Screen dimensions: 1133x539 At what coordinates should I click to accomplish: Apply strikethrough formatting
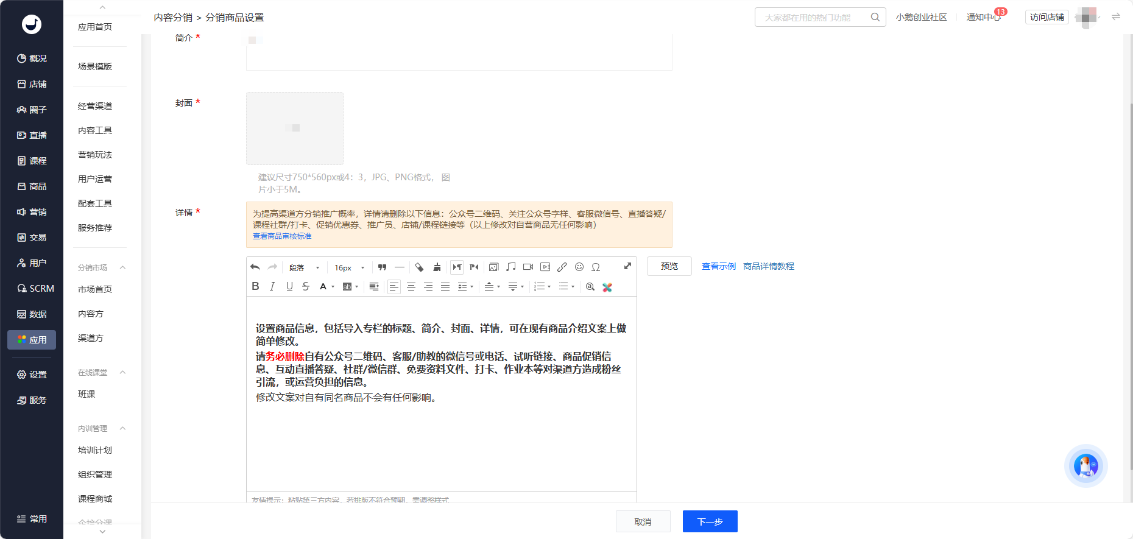pos(306,286)
